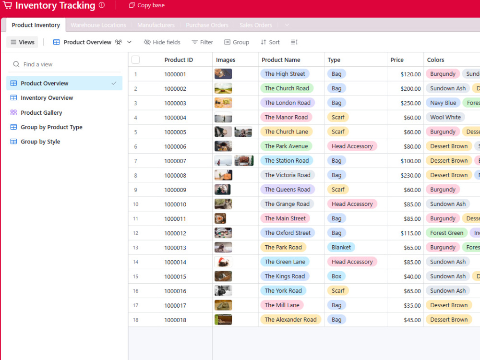The height and width of the screenshot is (360, 480).
Task: Open Hide fields options
Action: 162,42
